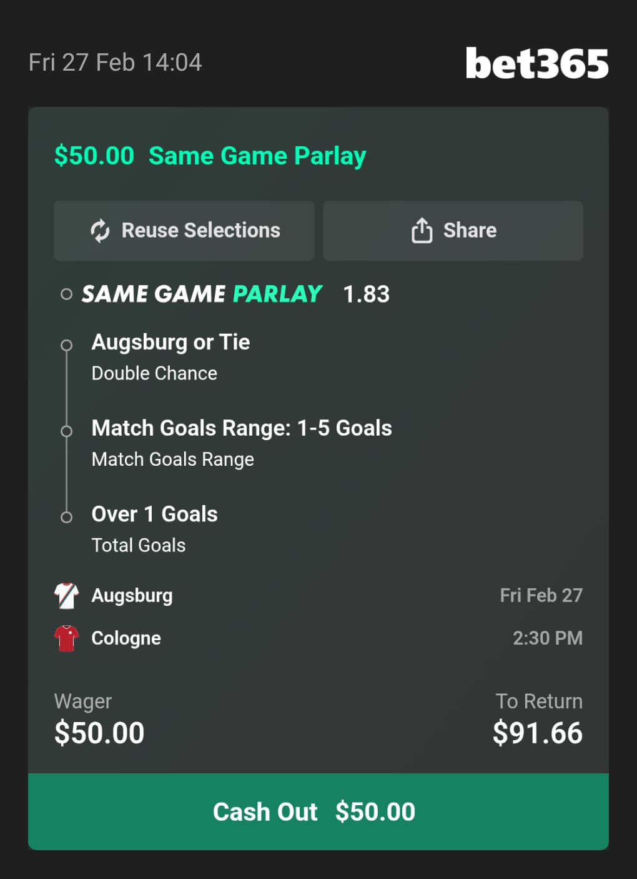Click the $50.00 Same Game Parlay title

coord(210,156)
